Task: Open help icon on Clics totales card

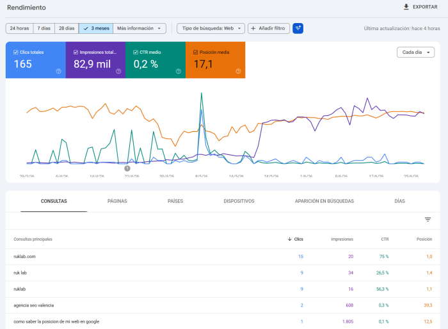Action: click(x=59, y=71)
